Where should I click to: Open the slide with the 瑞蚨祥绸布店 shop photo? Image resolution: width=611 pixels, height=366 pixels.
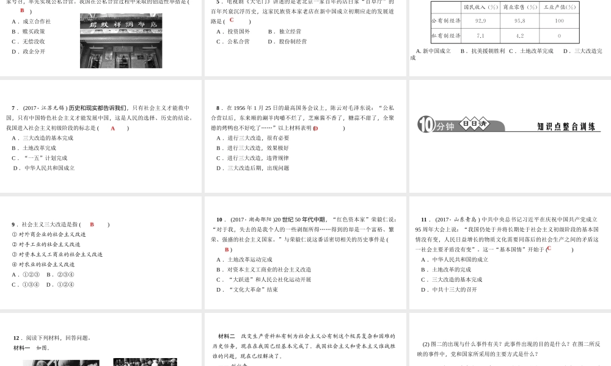101,38
